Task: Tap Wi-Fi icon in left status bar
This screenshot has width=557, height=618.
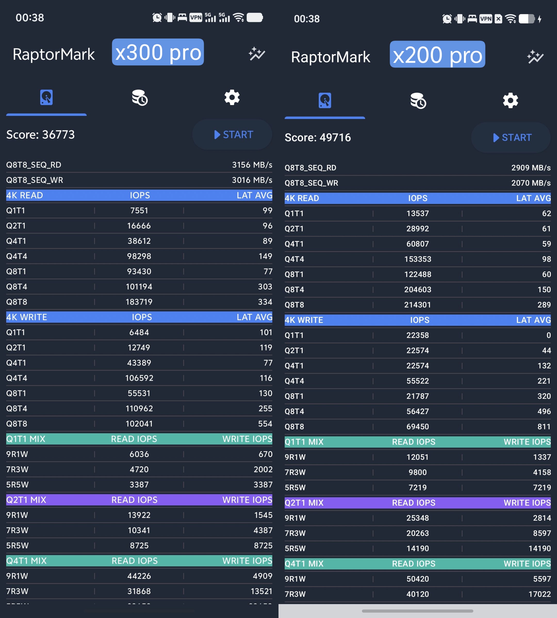Action: pyautogui.click(x=239, y=18)
